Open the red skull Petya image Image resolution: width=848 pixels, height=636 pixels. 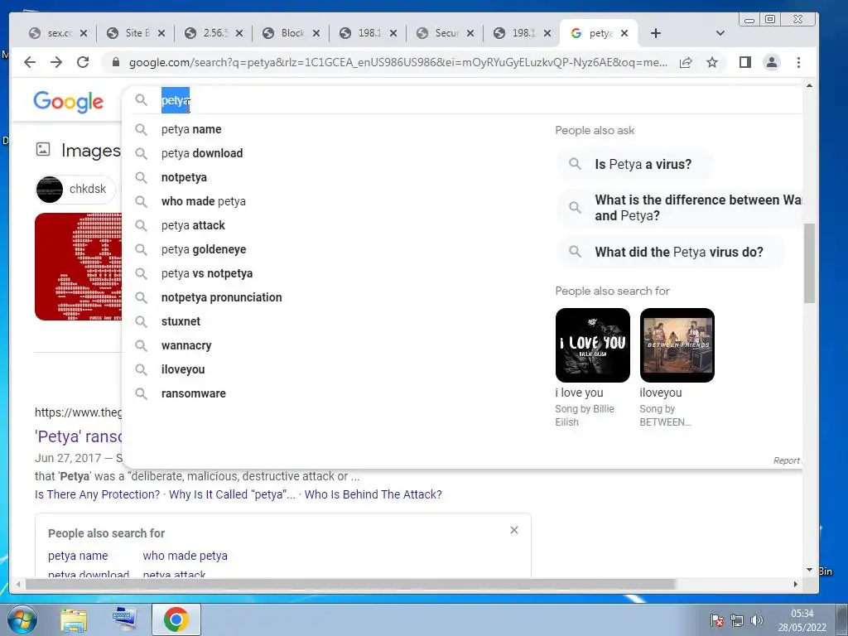click(x=79, y=266)
